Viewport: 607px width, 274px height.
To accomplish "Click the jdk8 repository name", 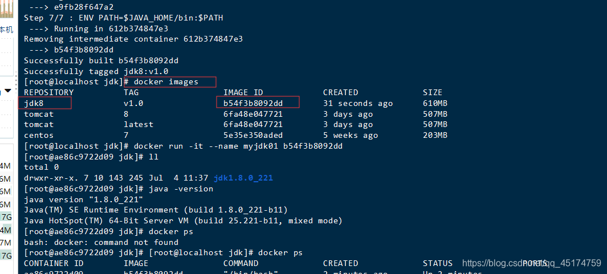I will click(x=34, y=103).
